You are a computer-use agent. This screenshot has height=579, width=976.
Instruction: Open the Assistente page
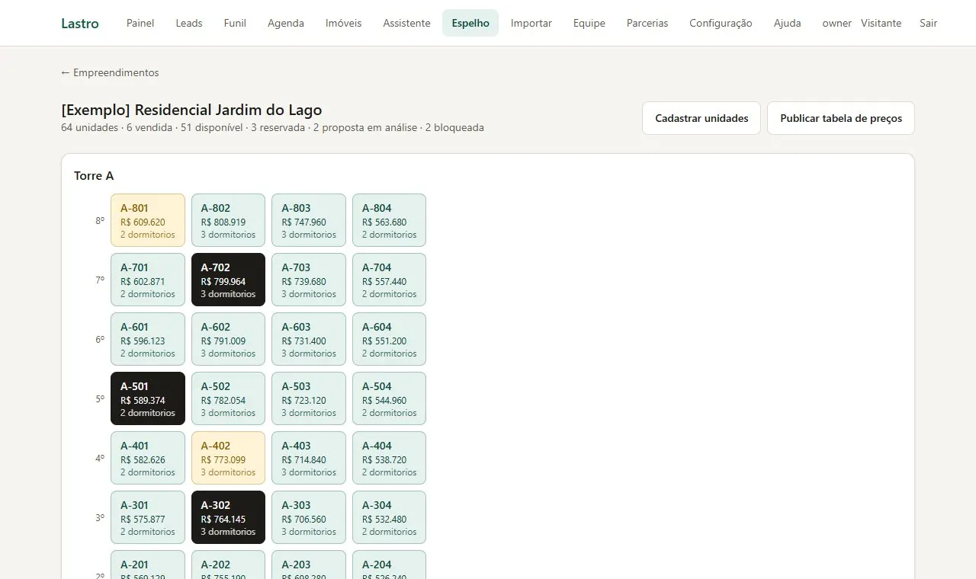(x=407, y=23)
